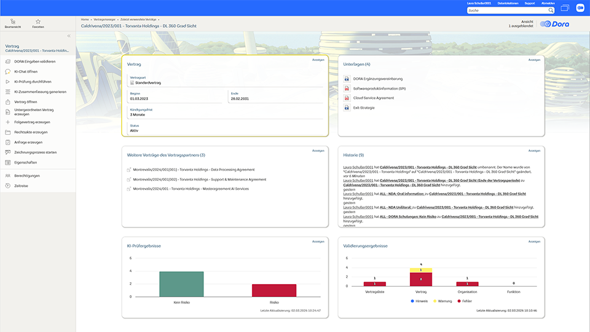Click Anzeigen link in Historie panel
Viewport: 590px width, 332px height.
click(535, 151)
